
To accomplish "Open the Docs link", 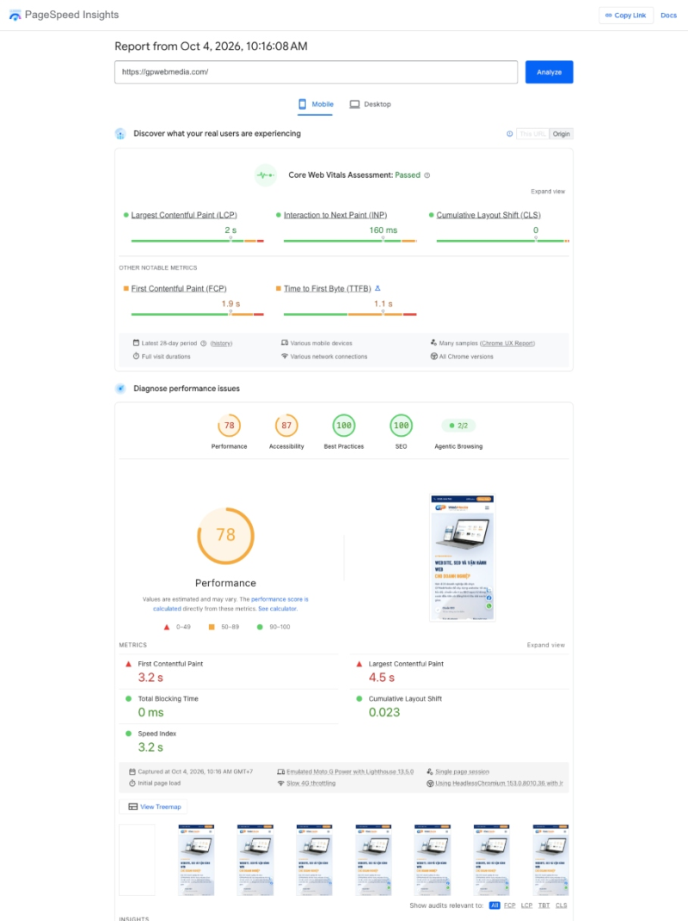I will [668, 15].
